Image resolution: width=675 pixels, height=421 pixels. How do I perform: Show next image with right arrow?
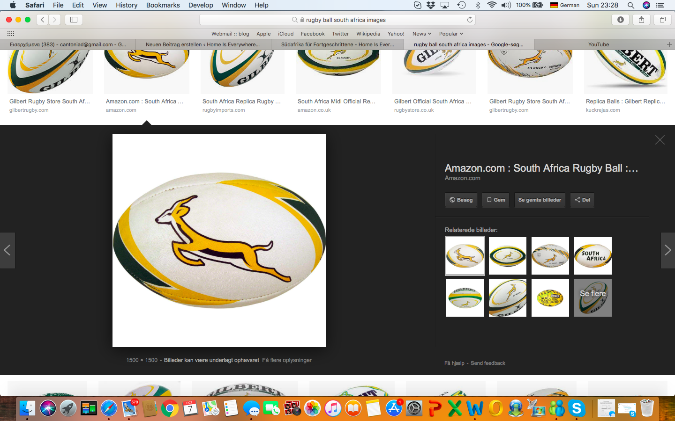(x=667, y=250)
